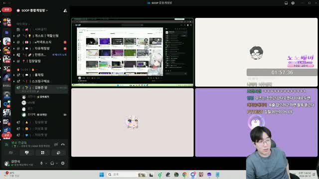
Task: Toggle camera in voice panel
Action: [x=11, y=153]
